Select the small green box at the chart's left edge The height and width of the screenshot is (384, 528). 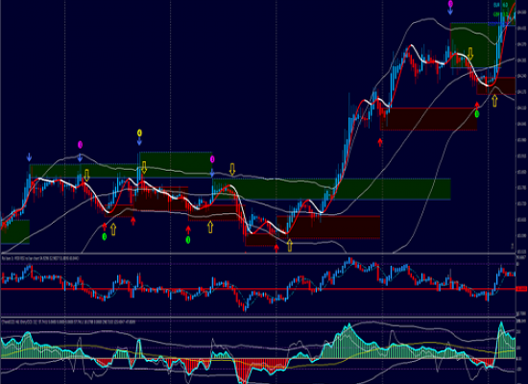[14, 231]
